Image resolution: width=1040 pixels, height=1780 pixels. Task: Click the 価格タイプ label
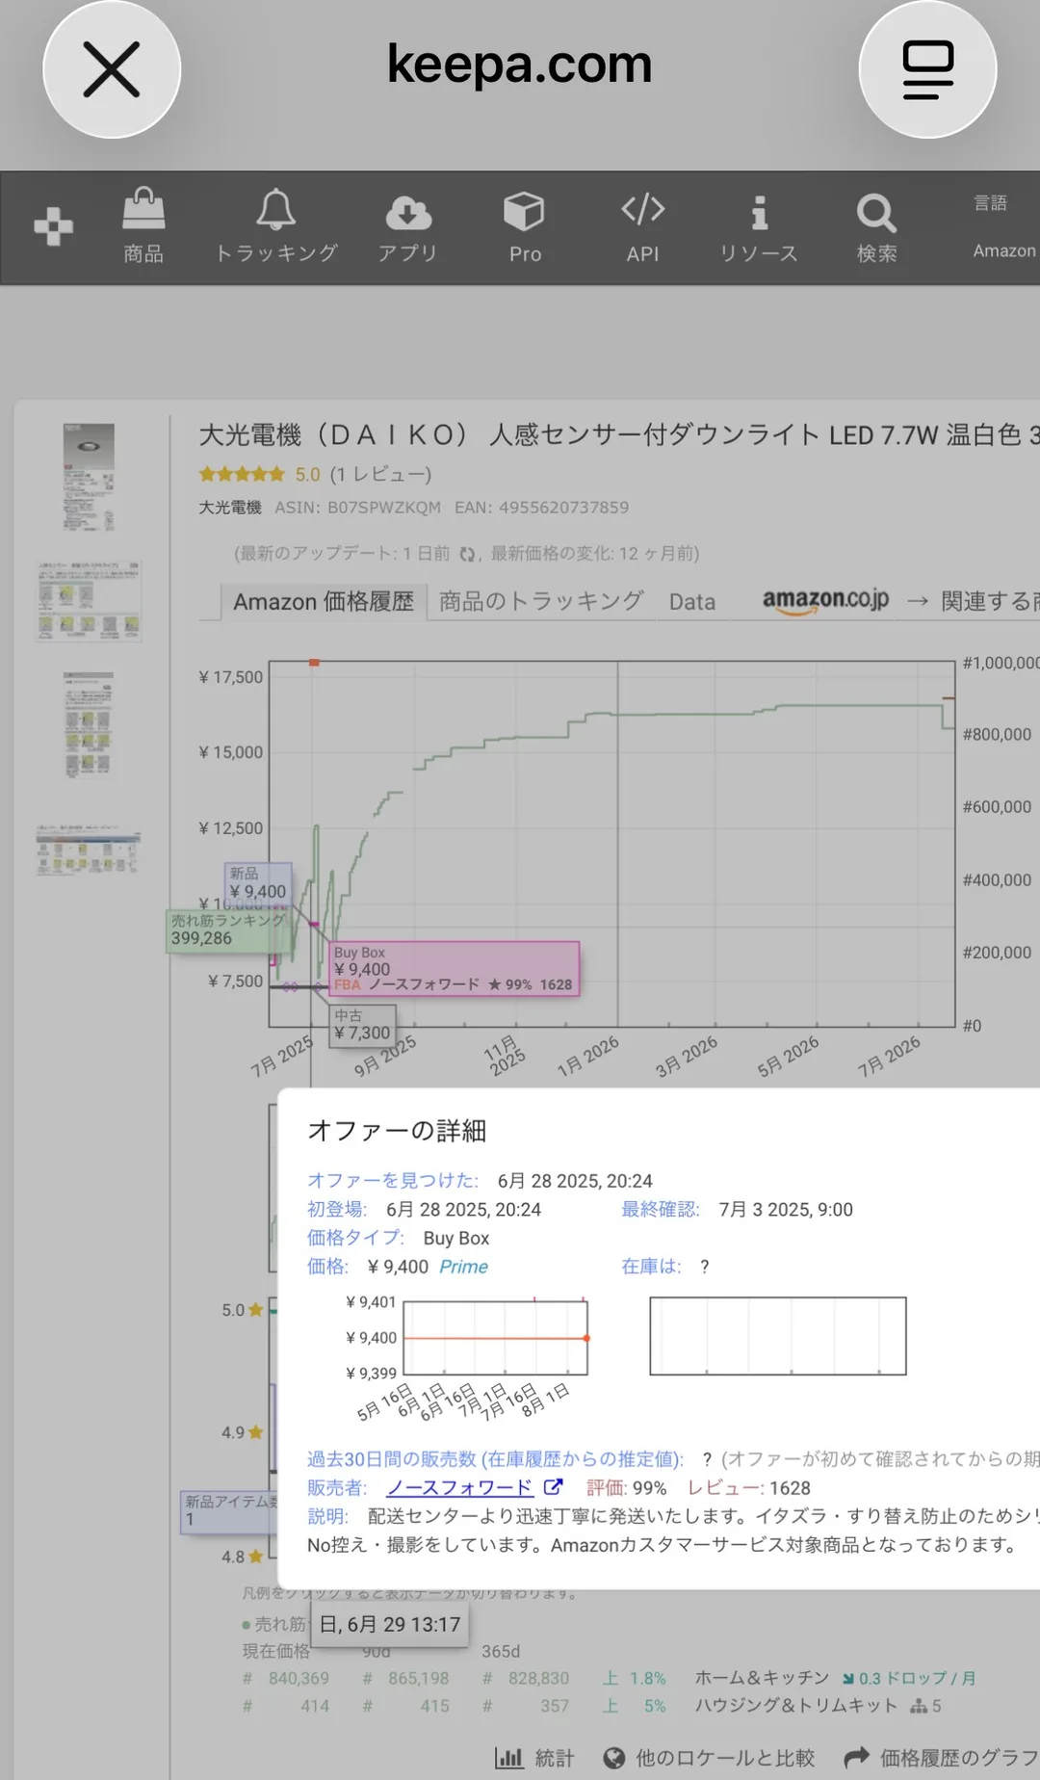click(x=355, y=1238)
